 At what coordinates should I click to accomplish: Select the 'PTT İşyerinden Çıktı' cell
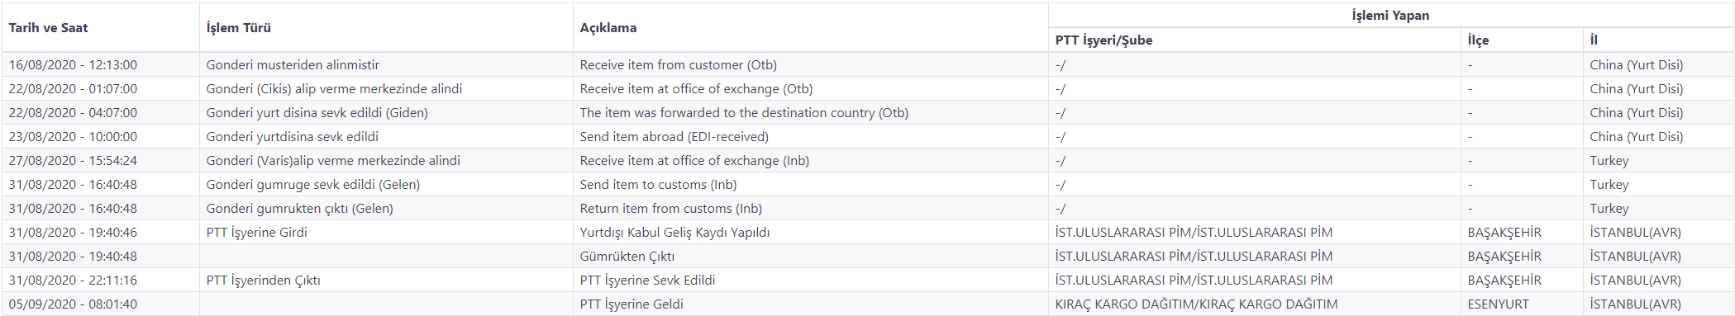point(263,281)
